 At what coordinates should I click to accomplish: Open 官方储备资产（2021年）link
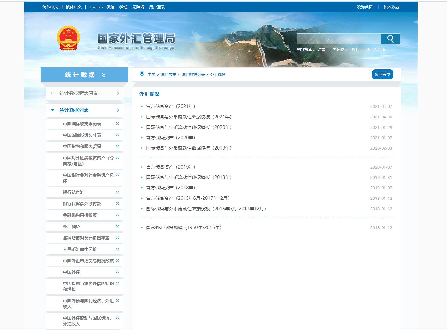pyautogui.click(x=170, y=106)
